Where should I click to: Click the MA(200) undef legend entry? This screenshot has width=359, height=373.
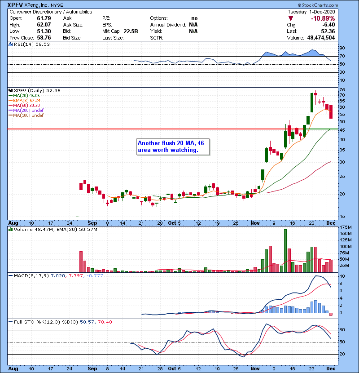point(26,111)
